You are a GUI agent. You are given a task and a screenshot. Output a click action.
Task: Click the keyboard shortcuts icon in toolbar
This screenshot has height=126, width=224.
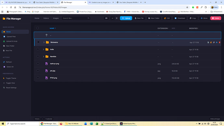pyautogui.click(x=106, y=18)
